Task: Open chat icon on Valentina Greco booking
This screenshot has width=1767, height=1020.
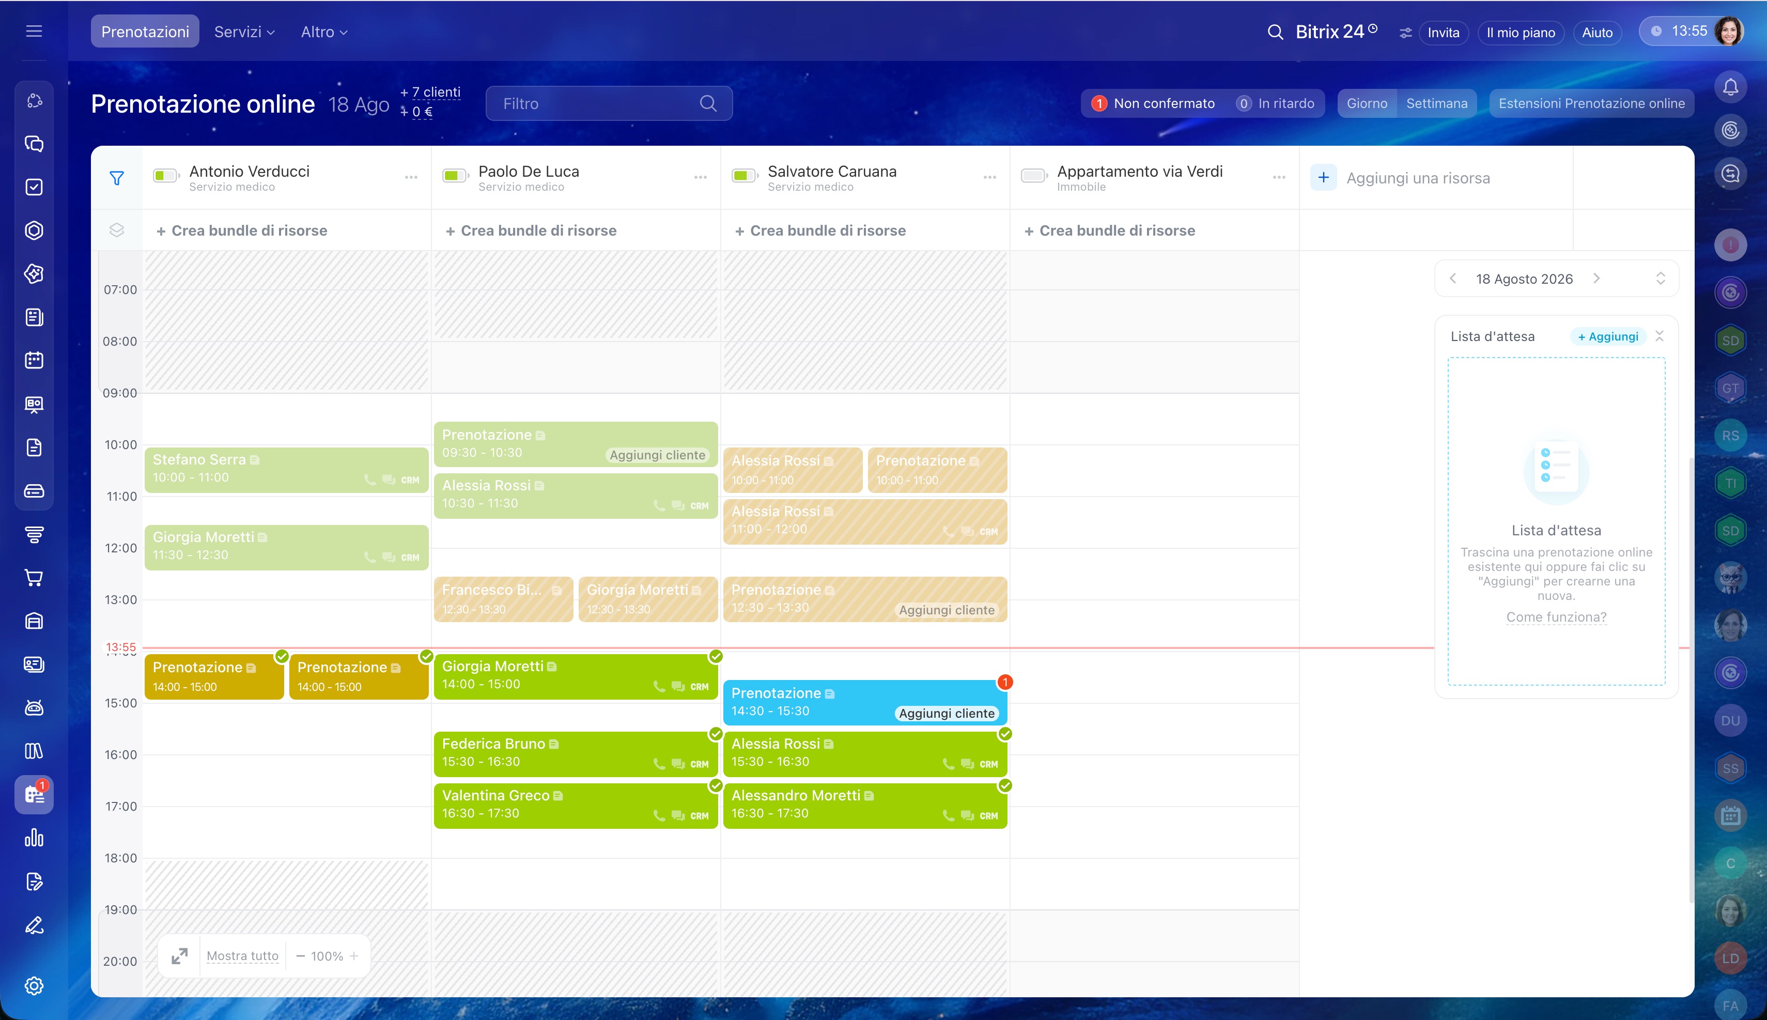Action: [x=678, y=815]
